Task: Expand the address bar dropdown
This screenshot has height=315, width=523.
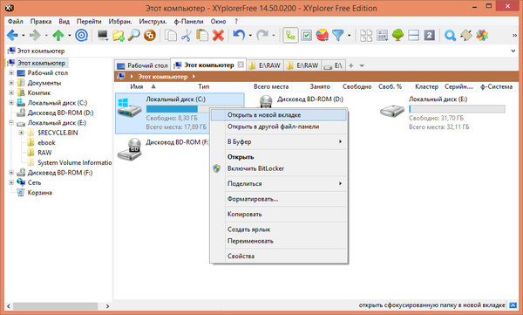Action: tap(513, 51)
